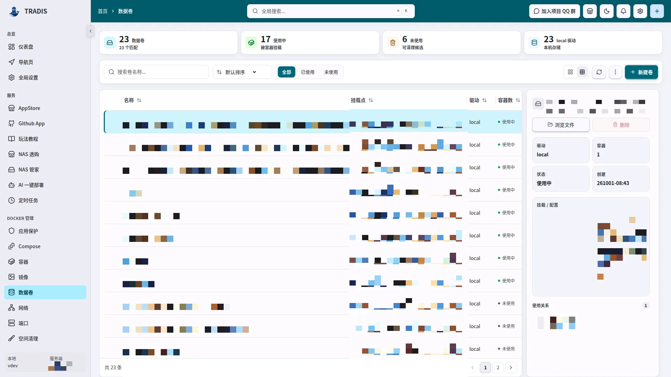Open NAS 管家 in sidebar
The height and width of the screenshot is (377, 671).
[x=45, y=170]
